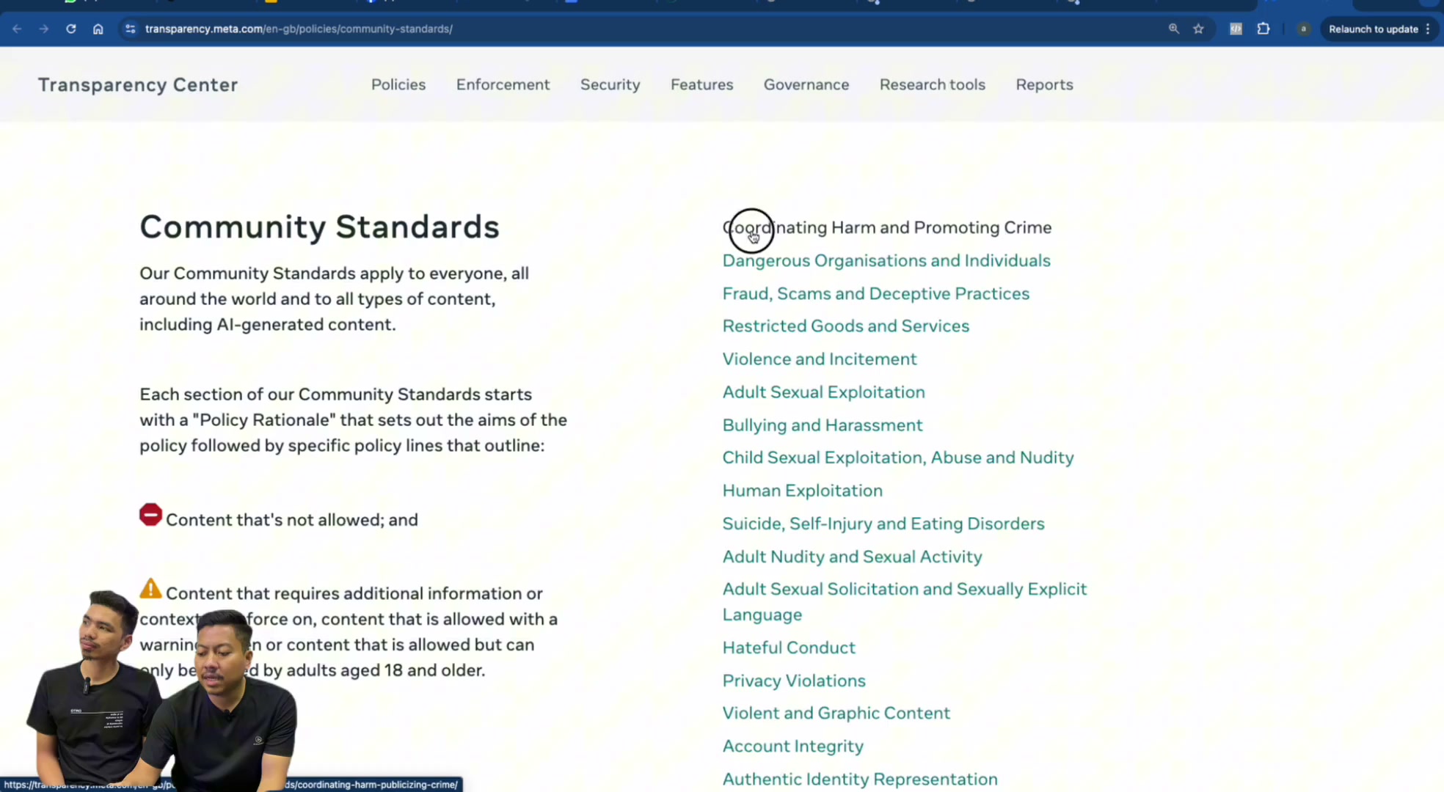The image size is (1444, 792).
Task: Bookmark this page with the star icon
Action: pyautogui.click(x=1198, y=29)
